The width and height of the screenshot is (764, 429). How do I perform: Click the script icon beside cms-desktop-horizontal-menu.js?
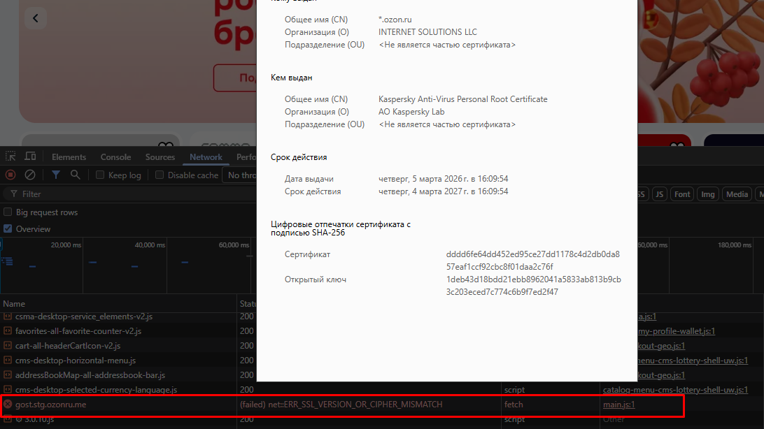(x=7, y=361)
